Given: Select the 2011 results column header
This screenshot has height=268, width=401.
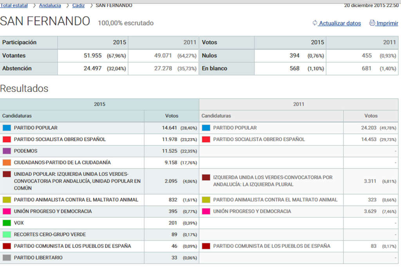Looking at the screenshot, I should coord(299,104).
